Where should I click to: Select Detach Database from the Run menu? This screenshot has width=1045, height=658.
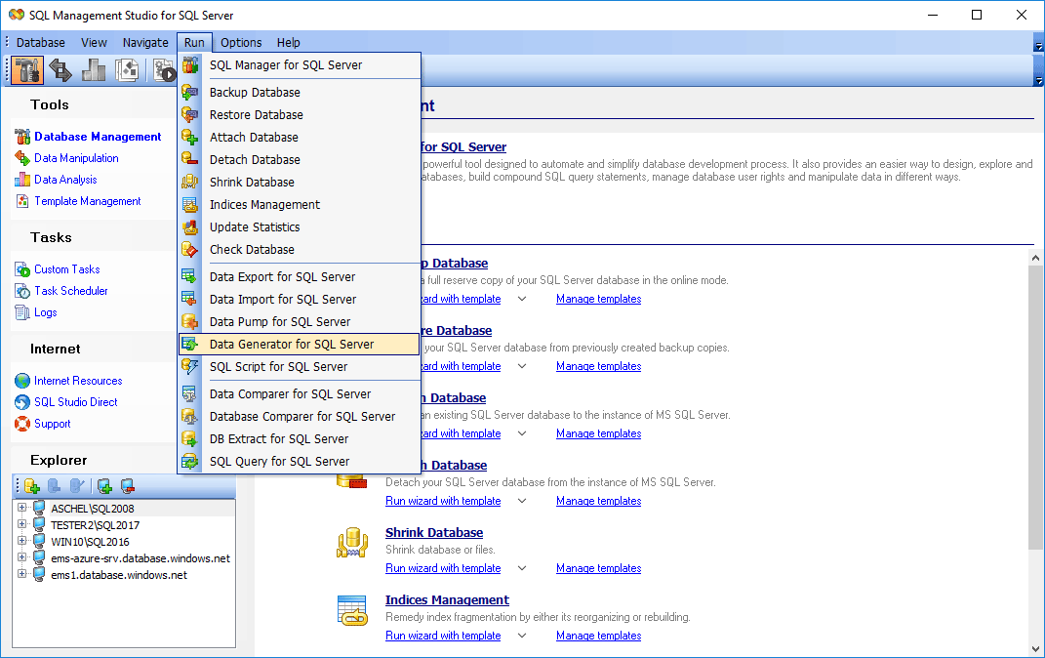[300, 160]
